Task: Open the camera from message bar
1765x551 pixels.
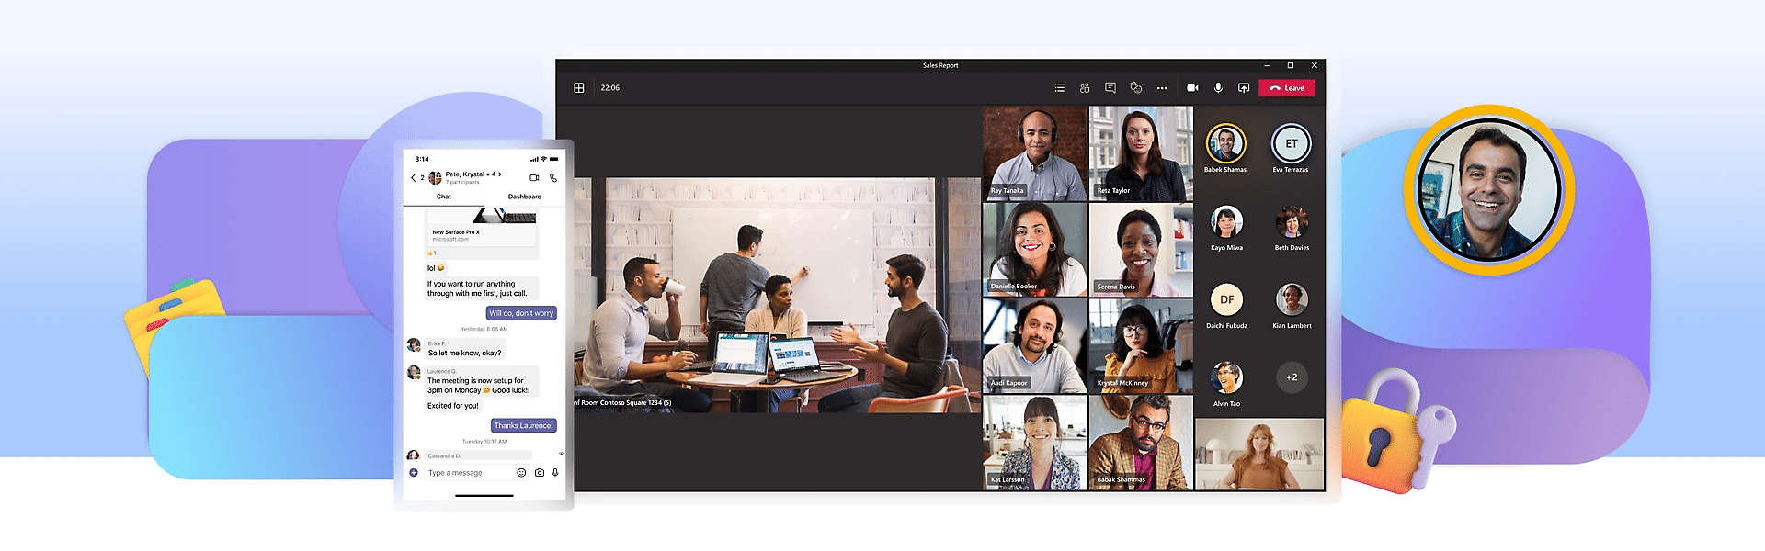Action: pyautogui.click(x=540, y=473)
